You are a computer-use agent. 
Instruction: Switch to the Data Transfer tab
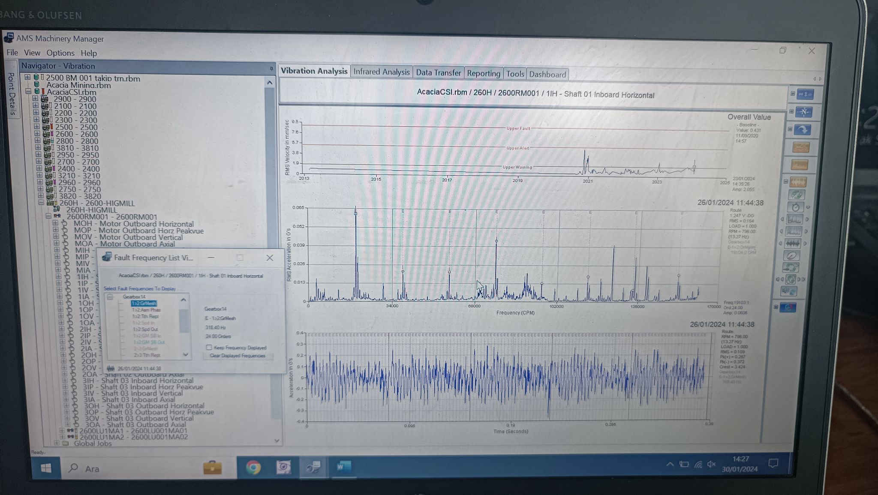click(x=438, y=73)
